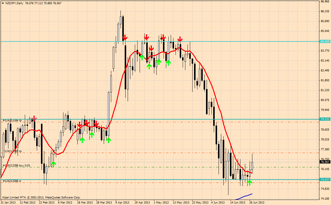This screenshot has width=331, height=205.
Task: Open the chart menu triangle beside NZDJPY,Daily
Action: [2, 3]
